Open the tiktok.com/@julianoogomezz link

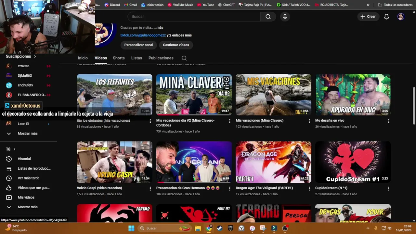click(x=143, y=35)
